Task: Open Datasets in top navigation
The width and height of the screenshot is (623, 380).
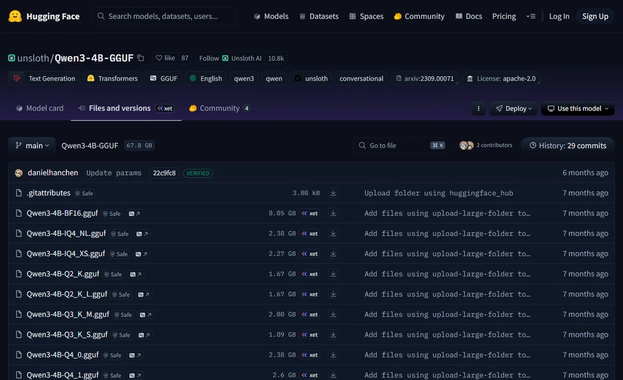Action: point(319,16)
